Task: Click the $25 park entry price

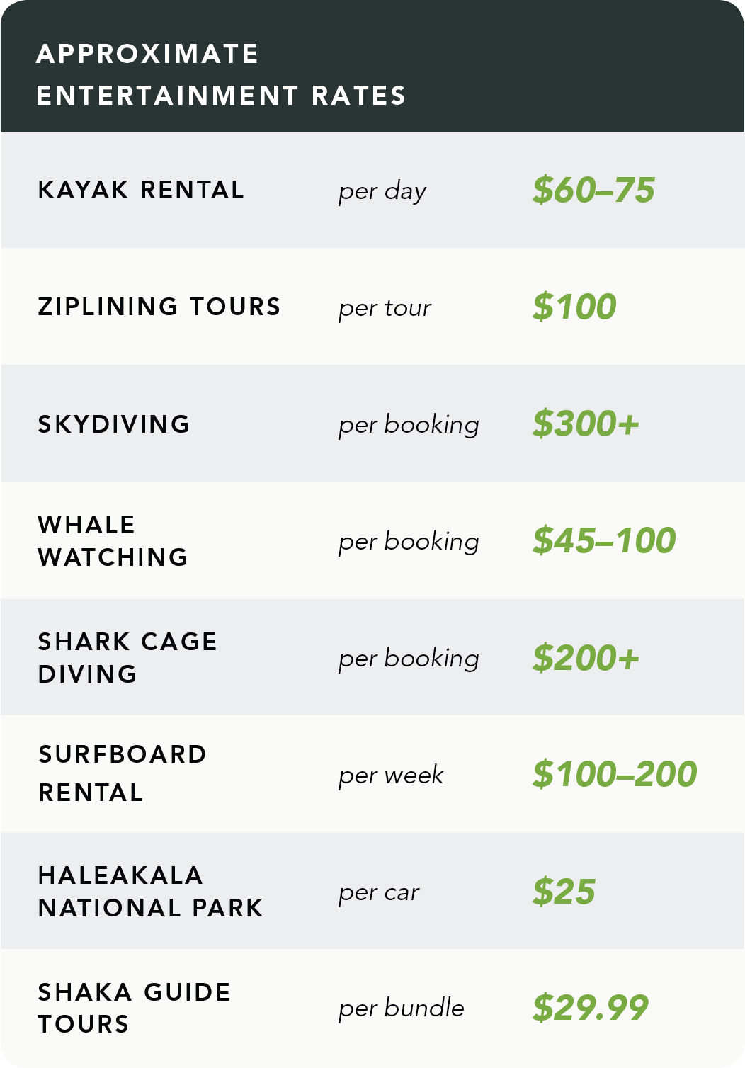Action: [x=564, y=892]
